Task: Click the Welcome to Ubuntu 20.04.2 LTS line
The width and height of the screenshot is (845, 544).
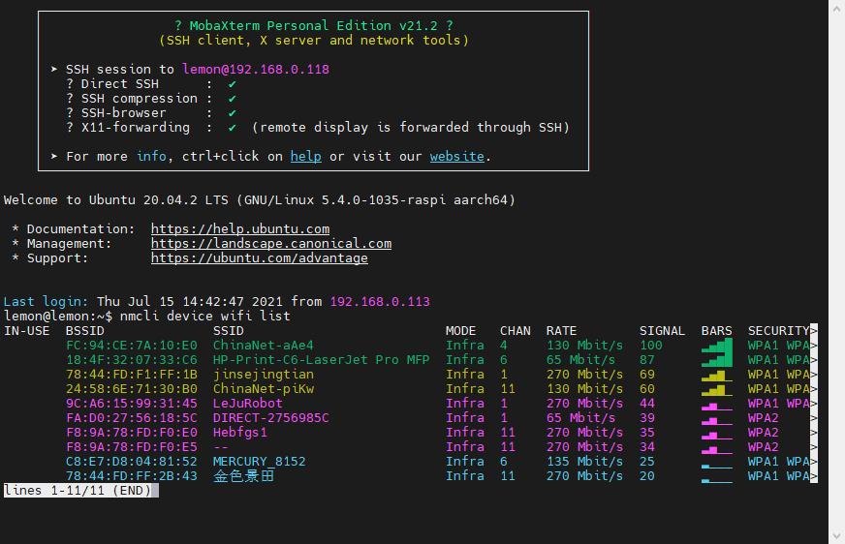Action: pos(259,199)
